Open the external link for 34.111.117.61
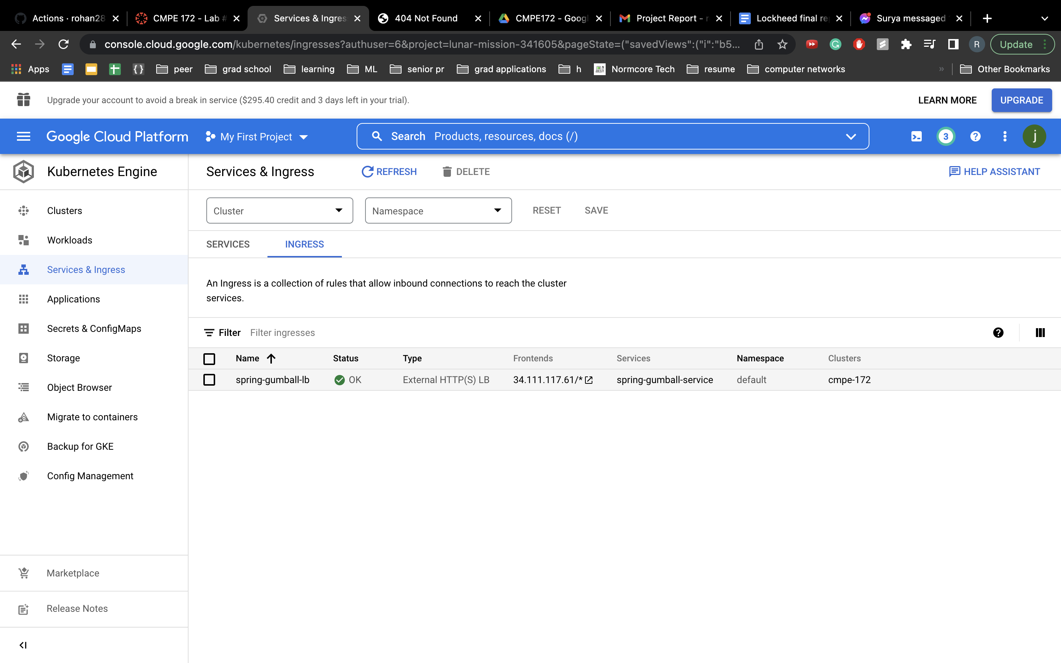Image resolution: width=1061 pixels, height=663 pixels. (589, 380)
